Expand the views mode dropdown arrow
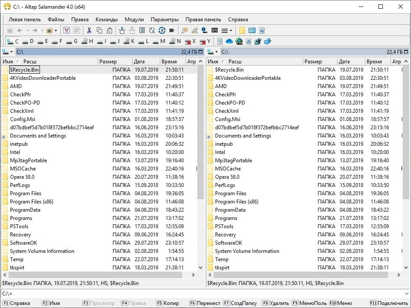 (231, 31)
